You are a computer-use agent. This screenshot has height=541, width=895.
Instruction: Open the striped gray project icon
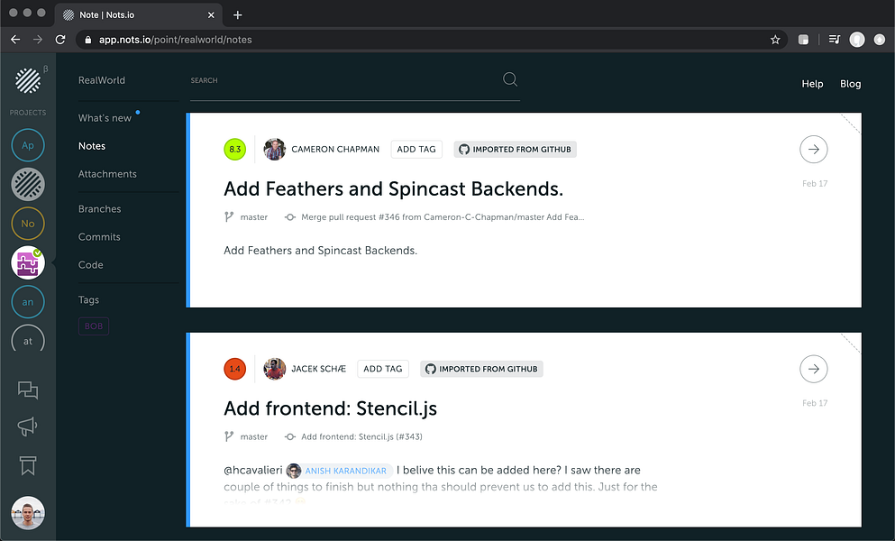click(x=28, y=185)
